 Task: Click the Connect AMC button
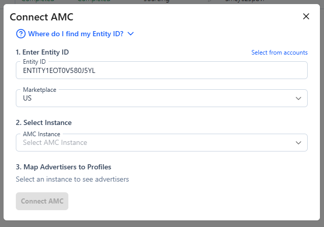click(42, 201)
